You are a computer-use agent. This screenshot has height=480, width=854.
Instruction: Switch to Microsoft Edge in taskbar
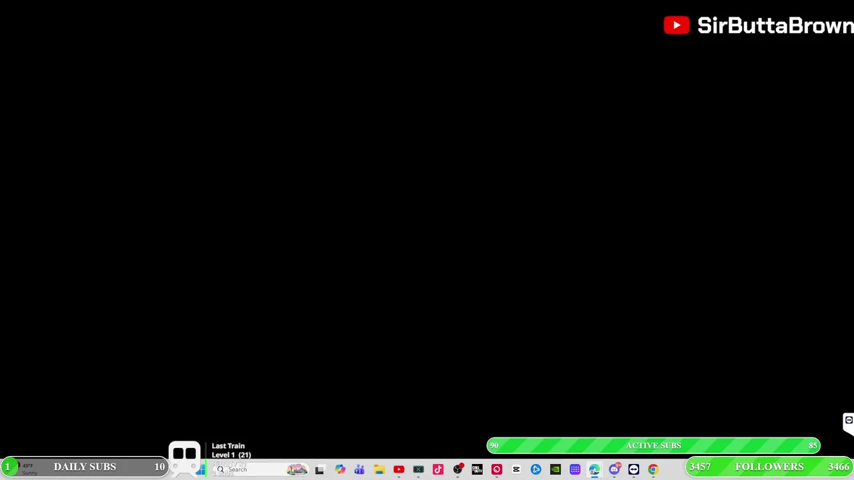(x=594, y=470)
